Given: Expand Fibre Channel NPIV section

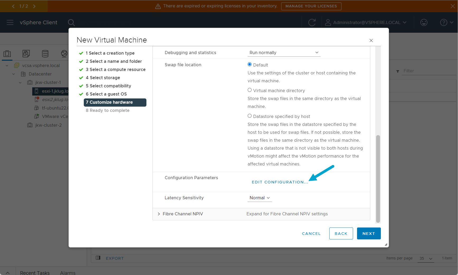Looking at the screenshot, I should pyautogui.click(x=159, y=214).
